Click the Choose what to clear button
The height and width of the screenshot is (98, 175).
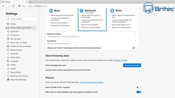(132, 65)
